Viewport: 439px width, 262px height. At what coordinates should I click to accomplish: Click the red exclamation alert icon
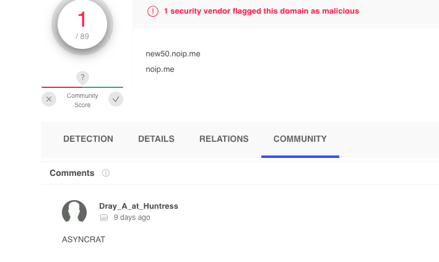click(x=153, y=11)
